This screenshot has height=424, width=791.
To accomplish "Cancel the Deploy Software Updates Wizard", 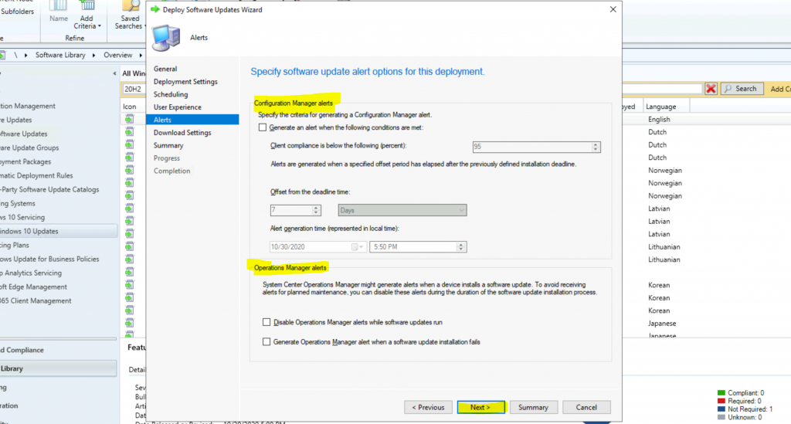I will click(586, 407).
